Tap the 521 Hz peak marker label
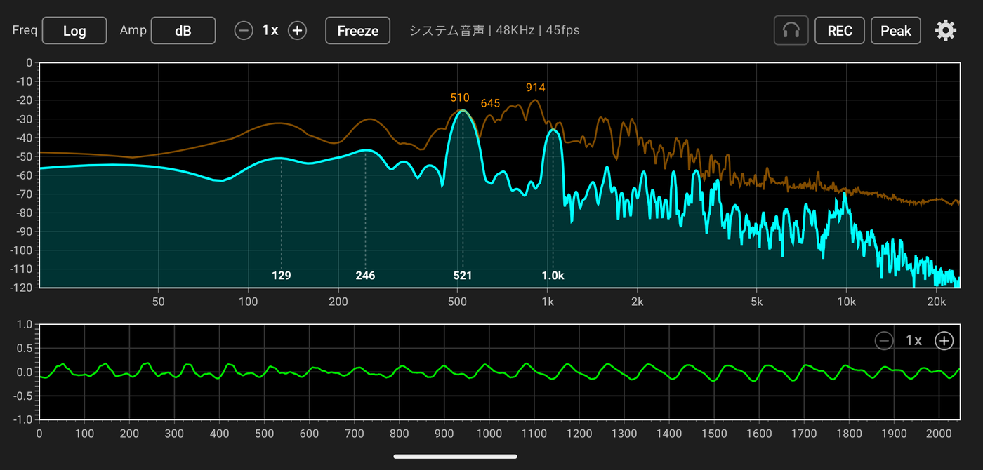 coord(463,276)
